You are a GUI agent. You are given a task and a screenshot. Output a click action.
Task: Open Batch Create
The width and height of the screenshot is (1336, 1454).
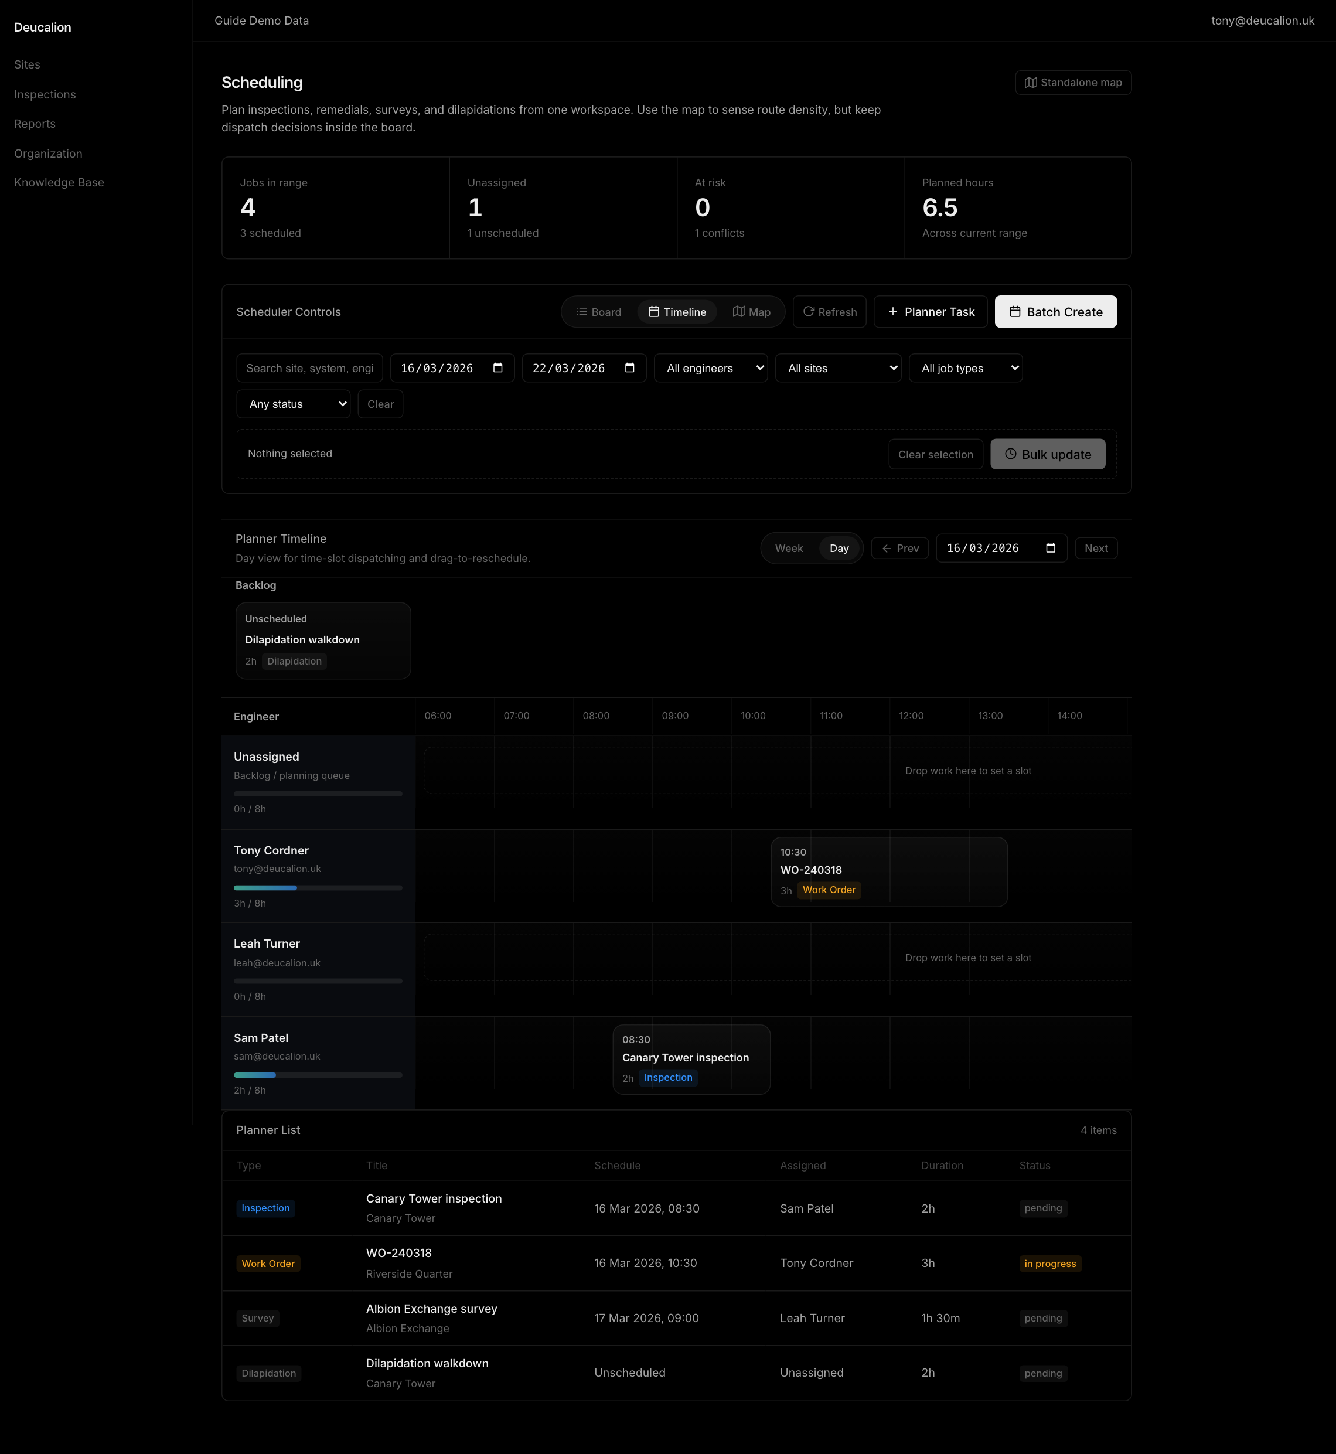1055,312
